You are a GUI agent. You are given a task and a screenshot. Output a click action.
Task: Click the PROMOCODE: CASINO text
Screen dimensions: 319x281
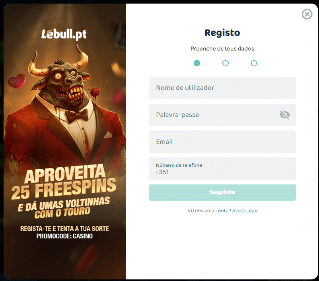(x=64, y=236)
